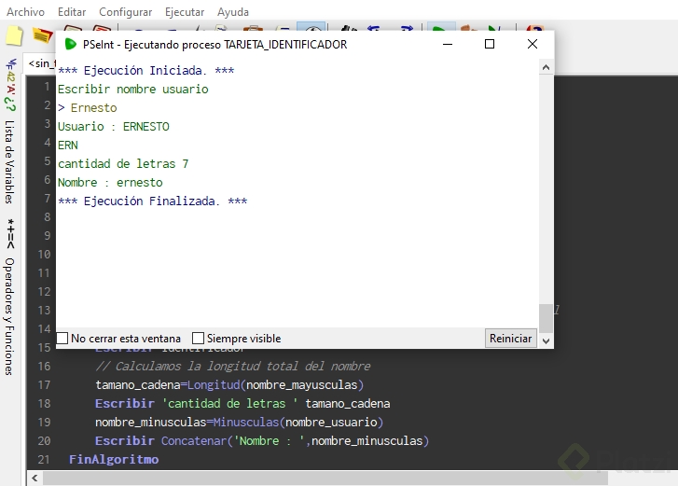Minimize the execution window
The width and height of the screenshot is (678, 486).
[448, 44]
